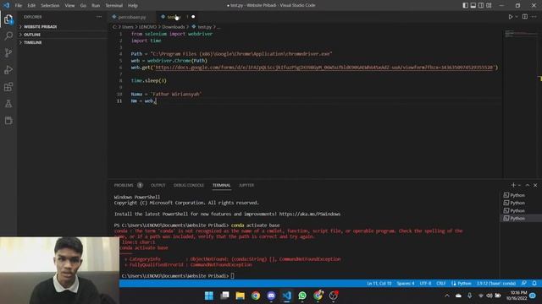This screenshot has width=542, height=304.
Task: Expand the OUTLINE section
Action: (62, 35)
